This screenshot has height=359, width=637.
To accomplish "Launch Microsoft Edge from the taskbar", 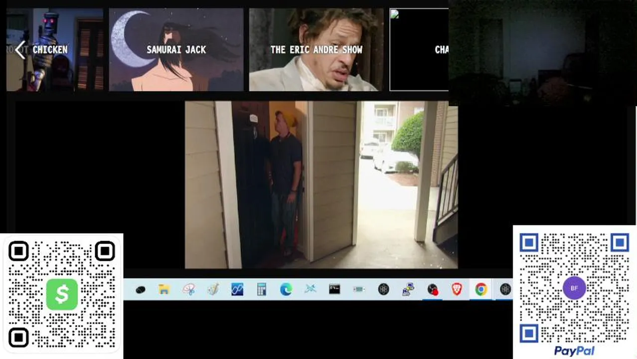I will 286,289.
